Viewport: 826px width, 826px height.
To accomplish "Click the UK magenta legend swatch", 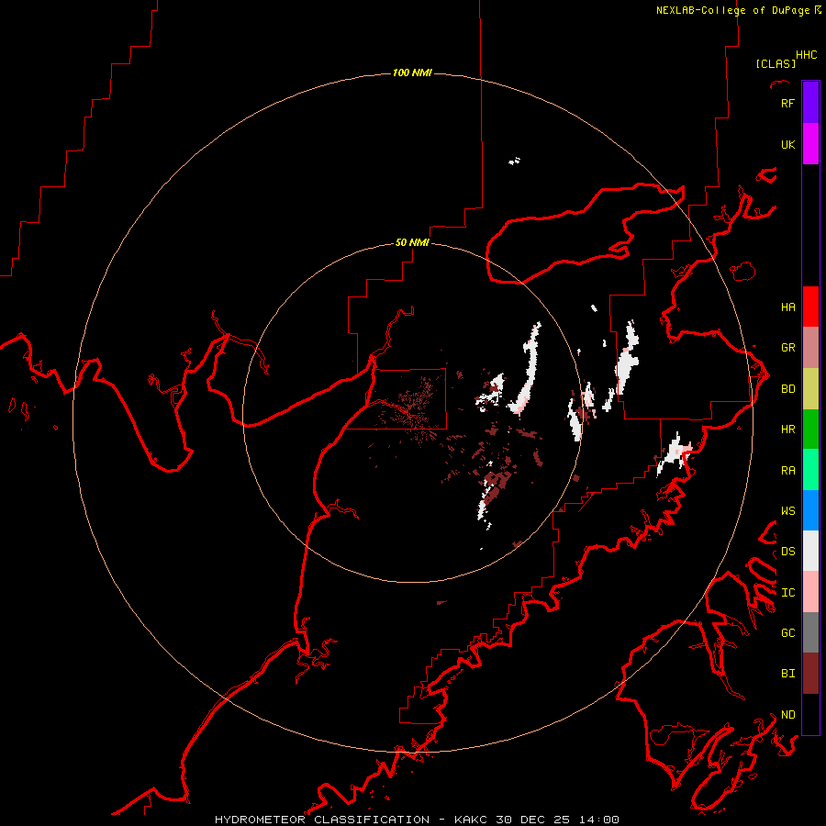I will click(x=810, y=144).
